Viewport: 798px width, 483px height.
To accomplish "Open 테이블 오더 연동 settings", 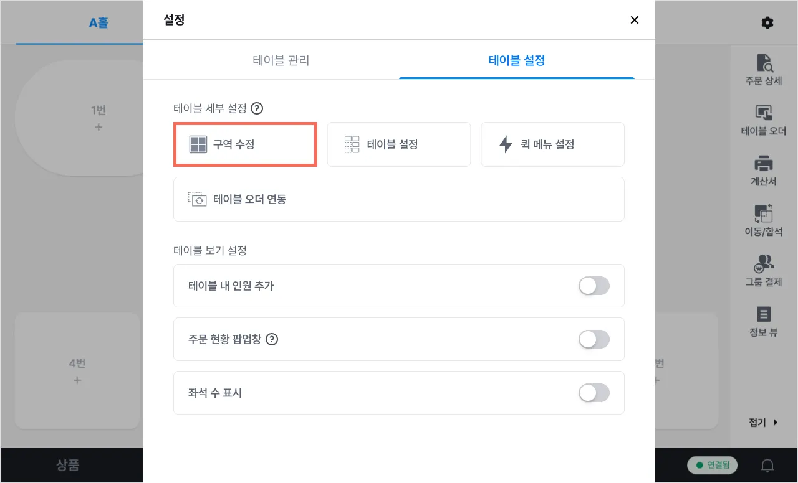I will [x=399, y=199].
